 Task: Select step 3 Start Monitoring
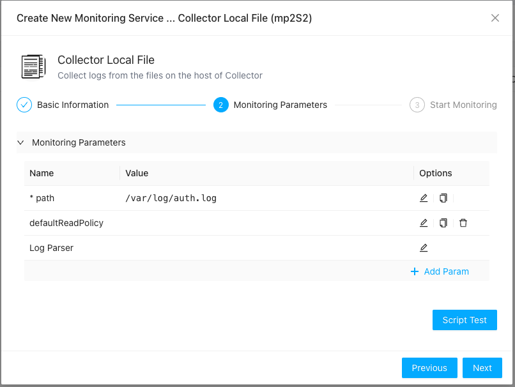click(x=463, y=105)
